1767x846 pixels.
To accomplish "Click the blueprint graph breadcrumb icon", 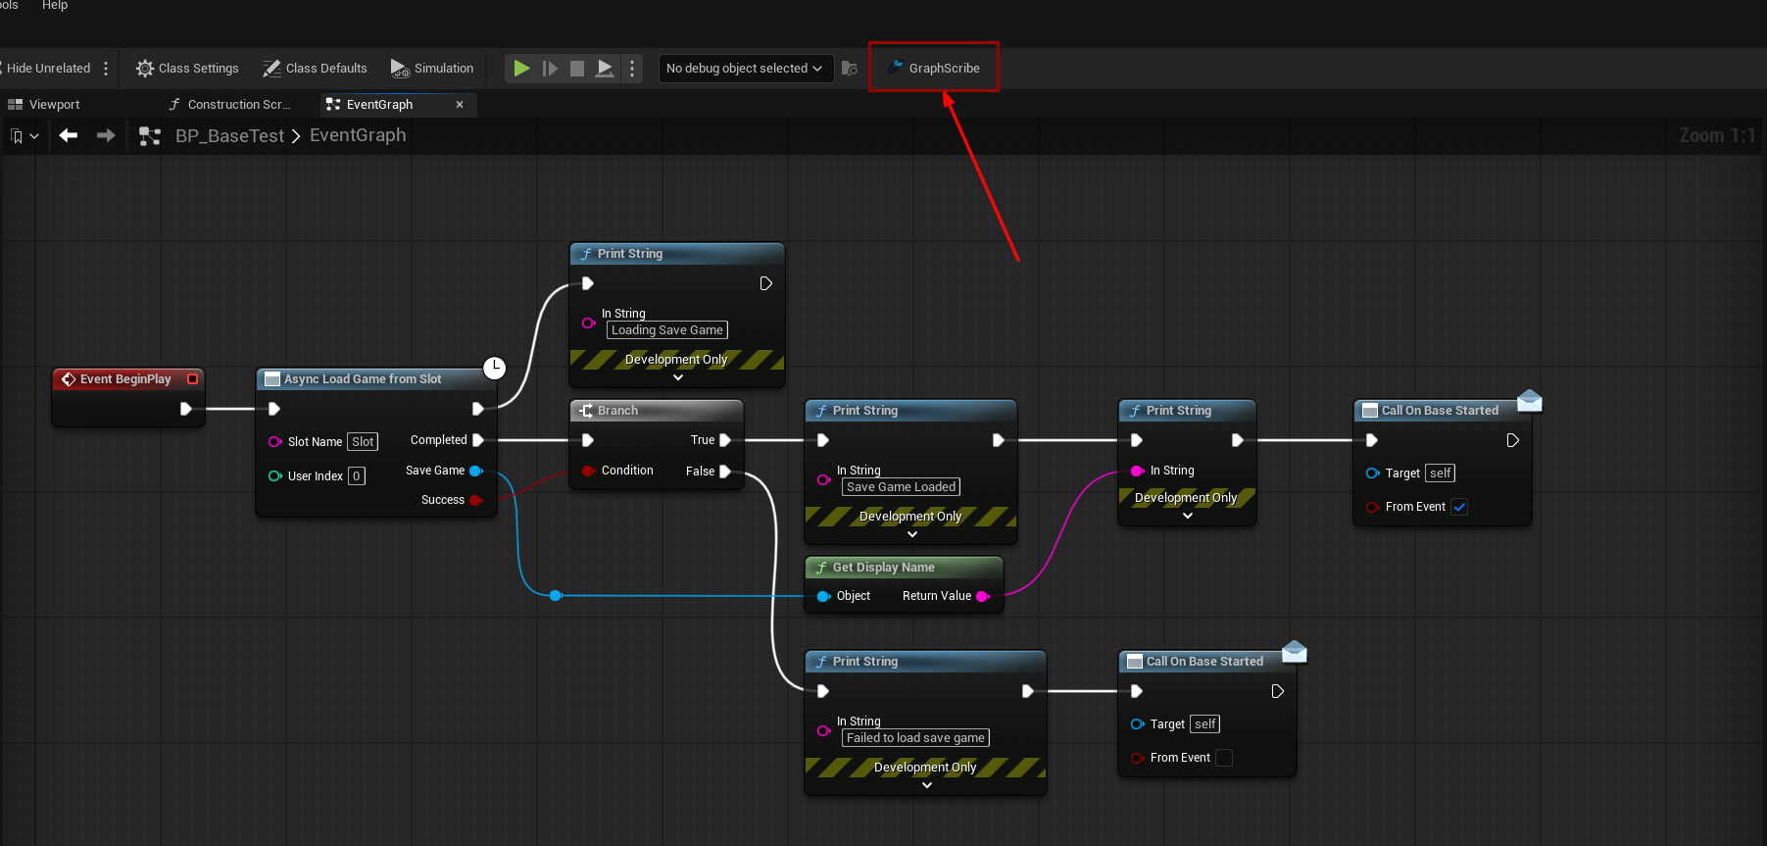I will click(x=150, y=135).
